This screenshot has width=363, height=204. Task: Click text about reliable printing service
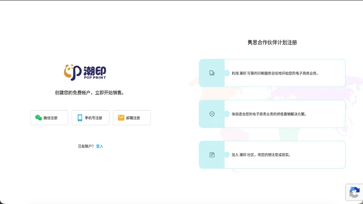pyautogui.click(x=275, y=73)
